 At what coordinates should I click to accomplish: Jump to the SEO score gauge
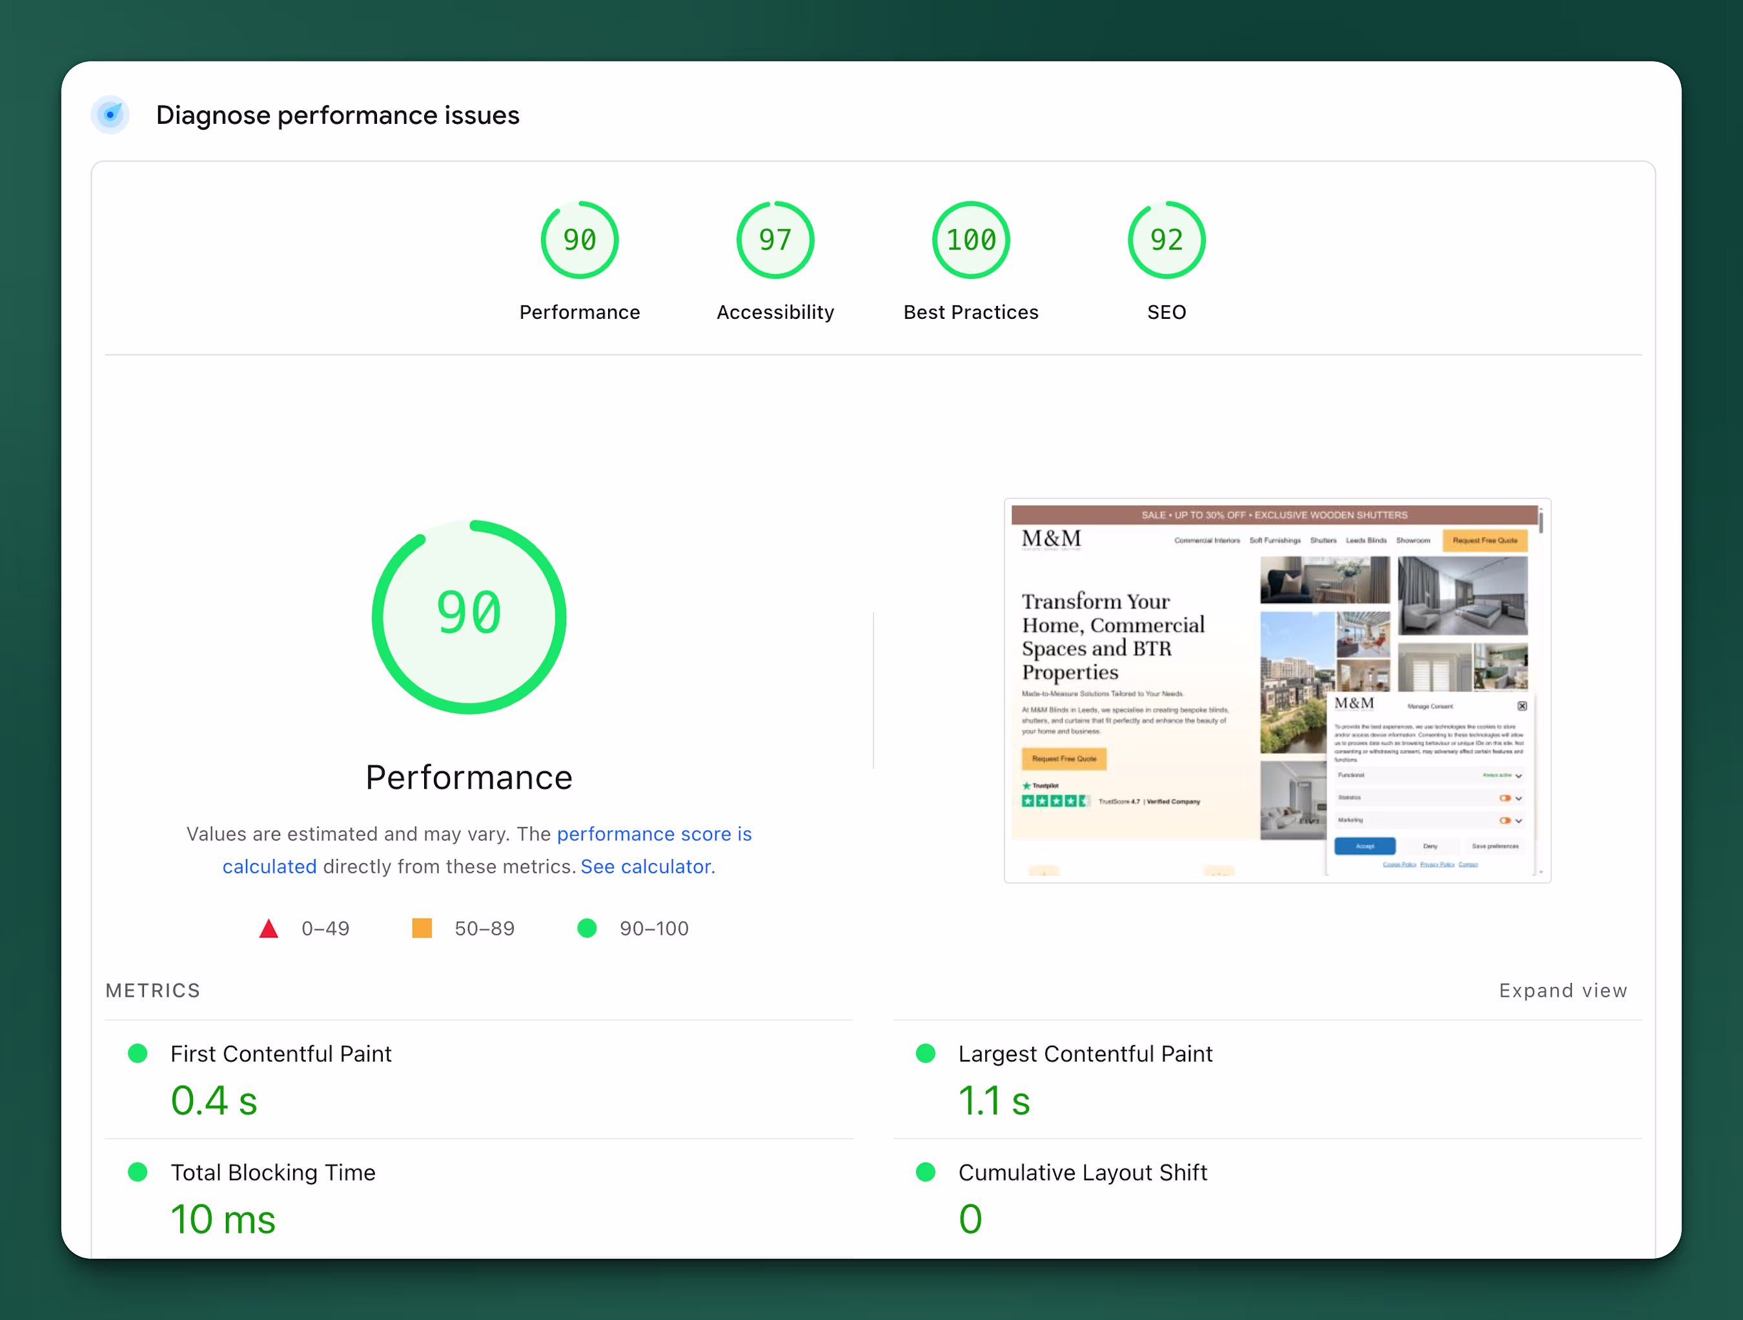click(x=1165, y=239)
